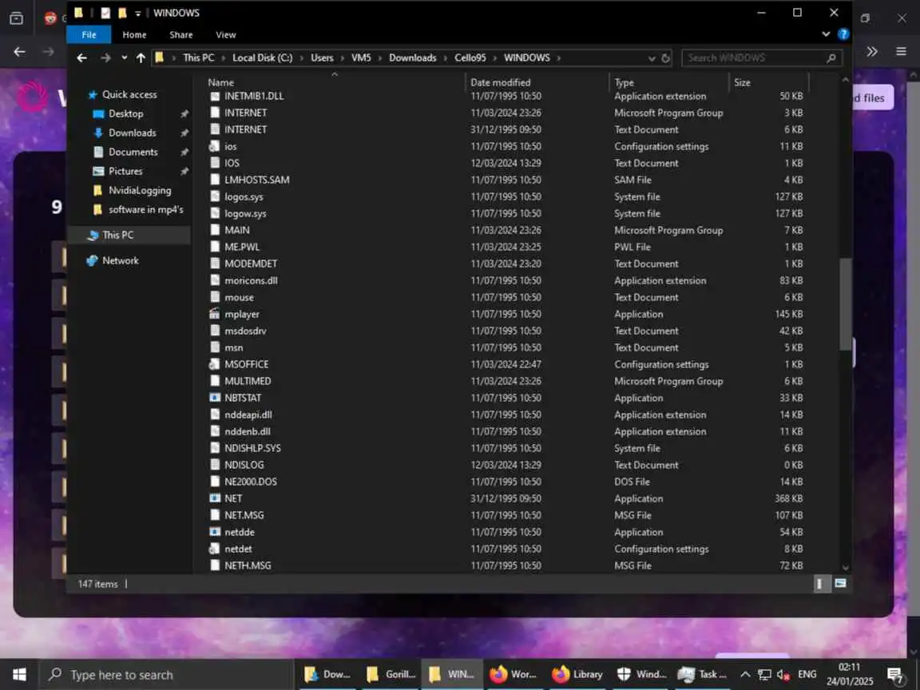Select the NE2000.DOS file name

[x=251, y=482]
